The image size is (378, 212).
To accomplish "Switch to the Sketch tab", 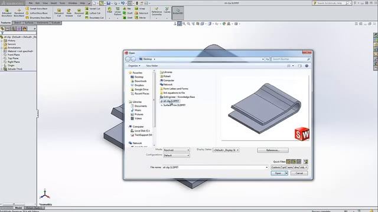I will [x=17, y=23].
